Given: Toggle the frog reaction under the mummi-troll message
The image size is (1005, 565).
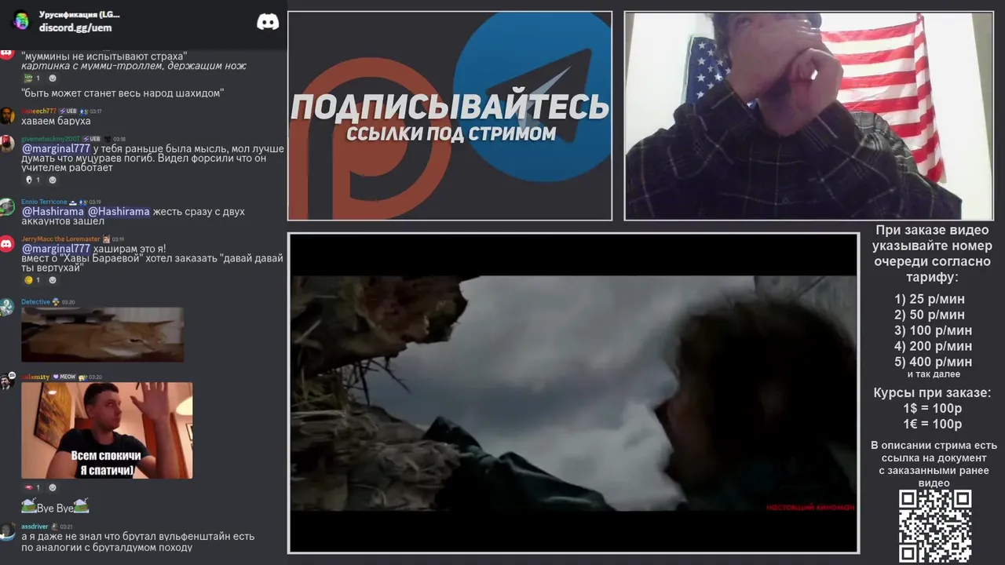Looking at the screenshot, I should (x=31, y=78).
